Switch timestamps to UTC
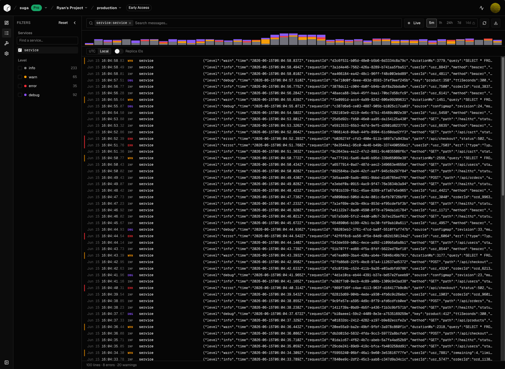The height and width of the screenshot is (369, 505). point(92,51)
